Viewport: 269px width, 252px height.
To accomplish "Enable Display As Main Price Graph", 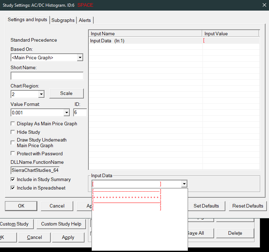I will pos(13,124).
